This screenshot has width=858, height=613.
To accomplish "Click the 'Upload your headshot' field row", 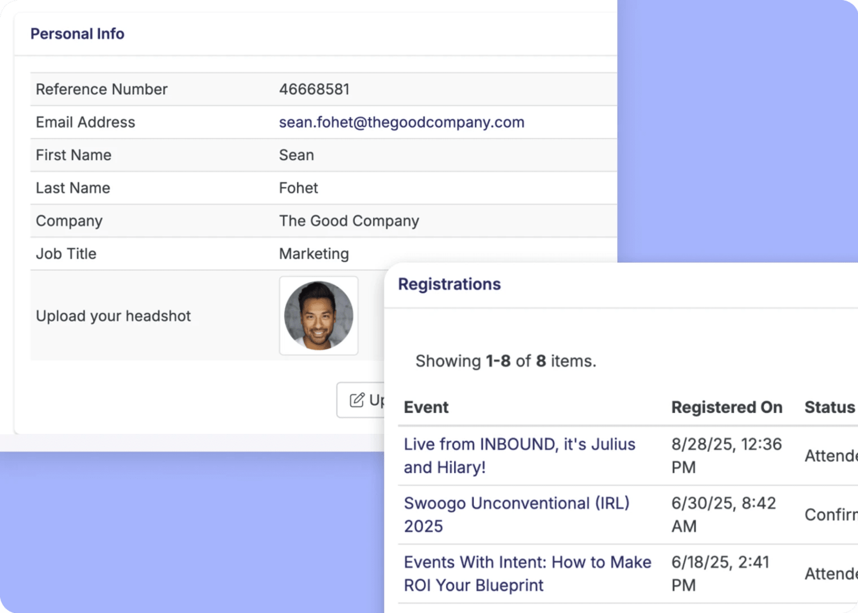I will [113, 316].
